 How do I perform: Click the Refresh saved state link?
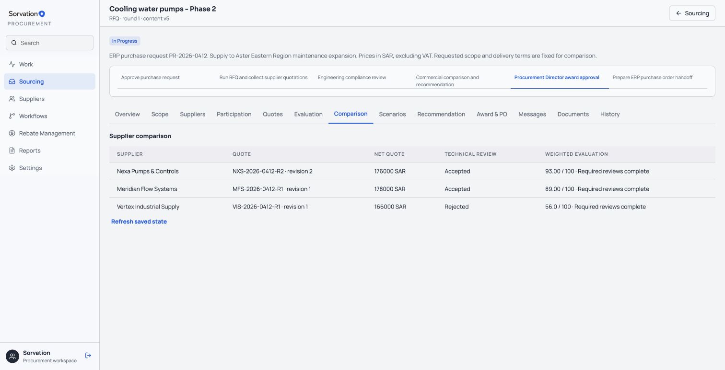pyautogui.click(x=139, y=221)
